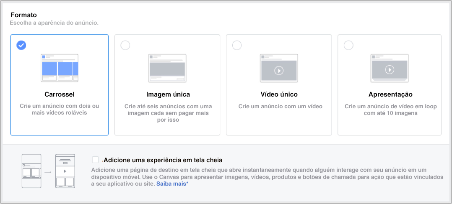
Task: Click 'Crie um anúncio de vídeo em loop' description
Action: click(391, 110)
